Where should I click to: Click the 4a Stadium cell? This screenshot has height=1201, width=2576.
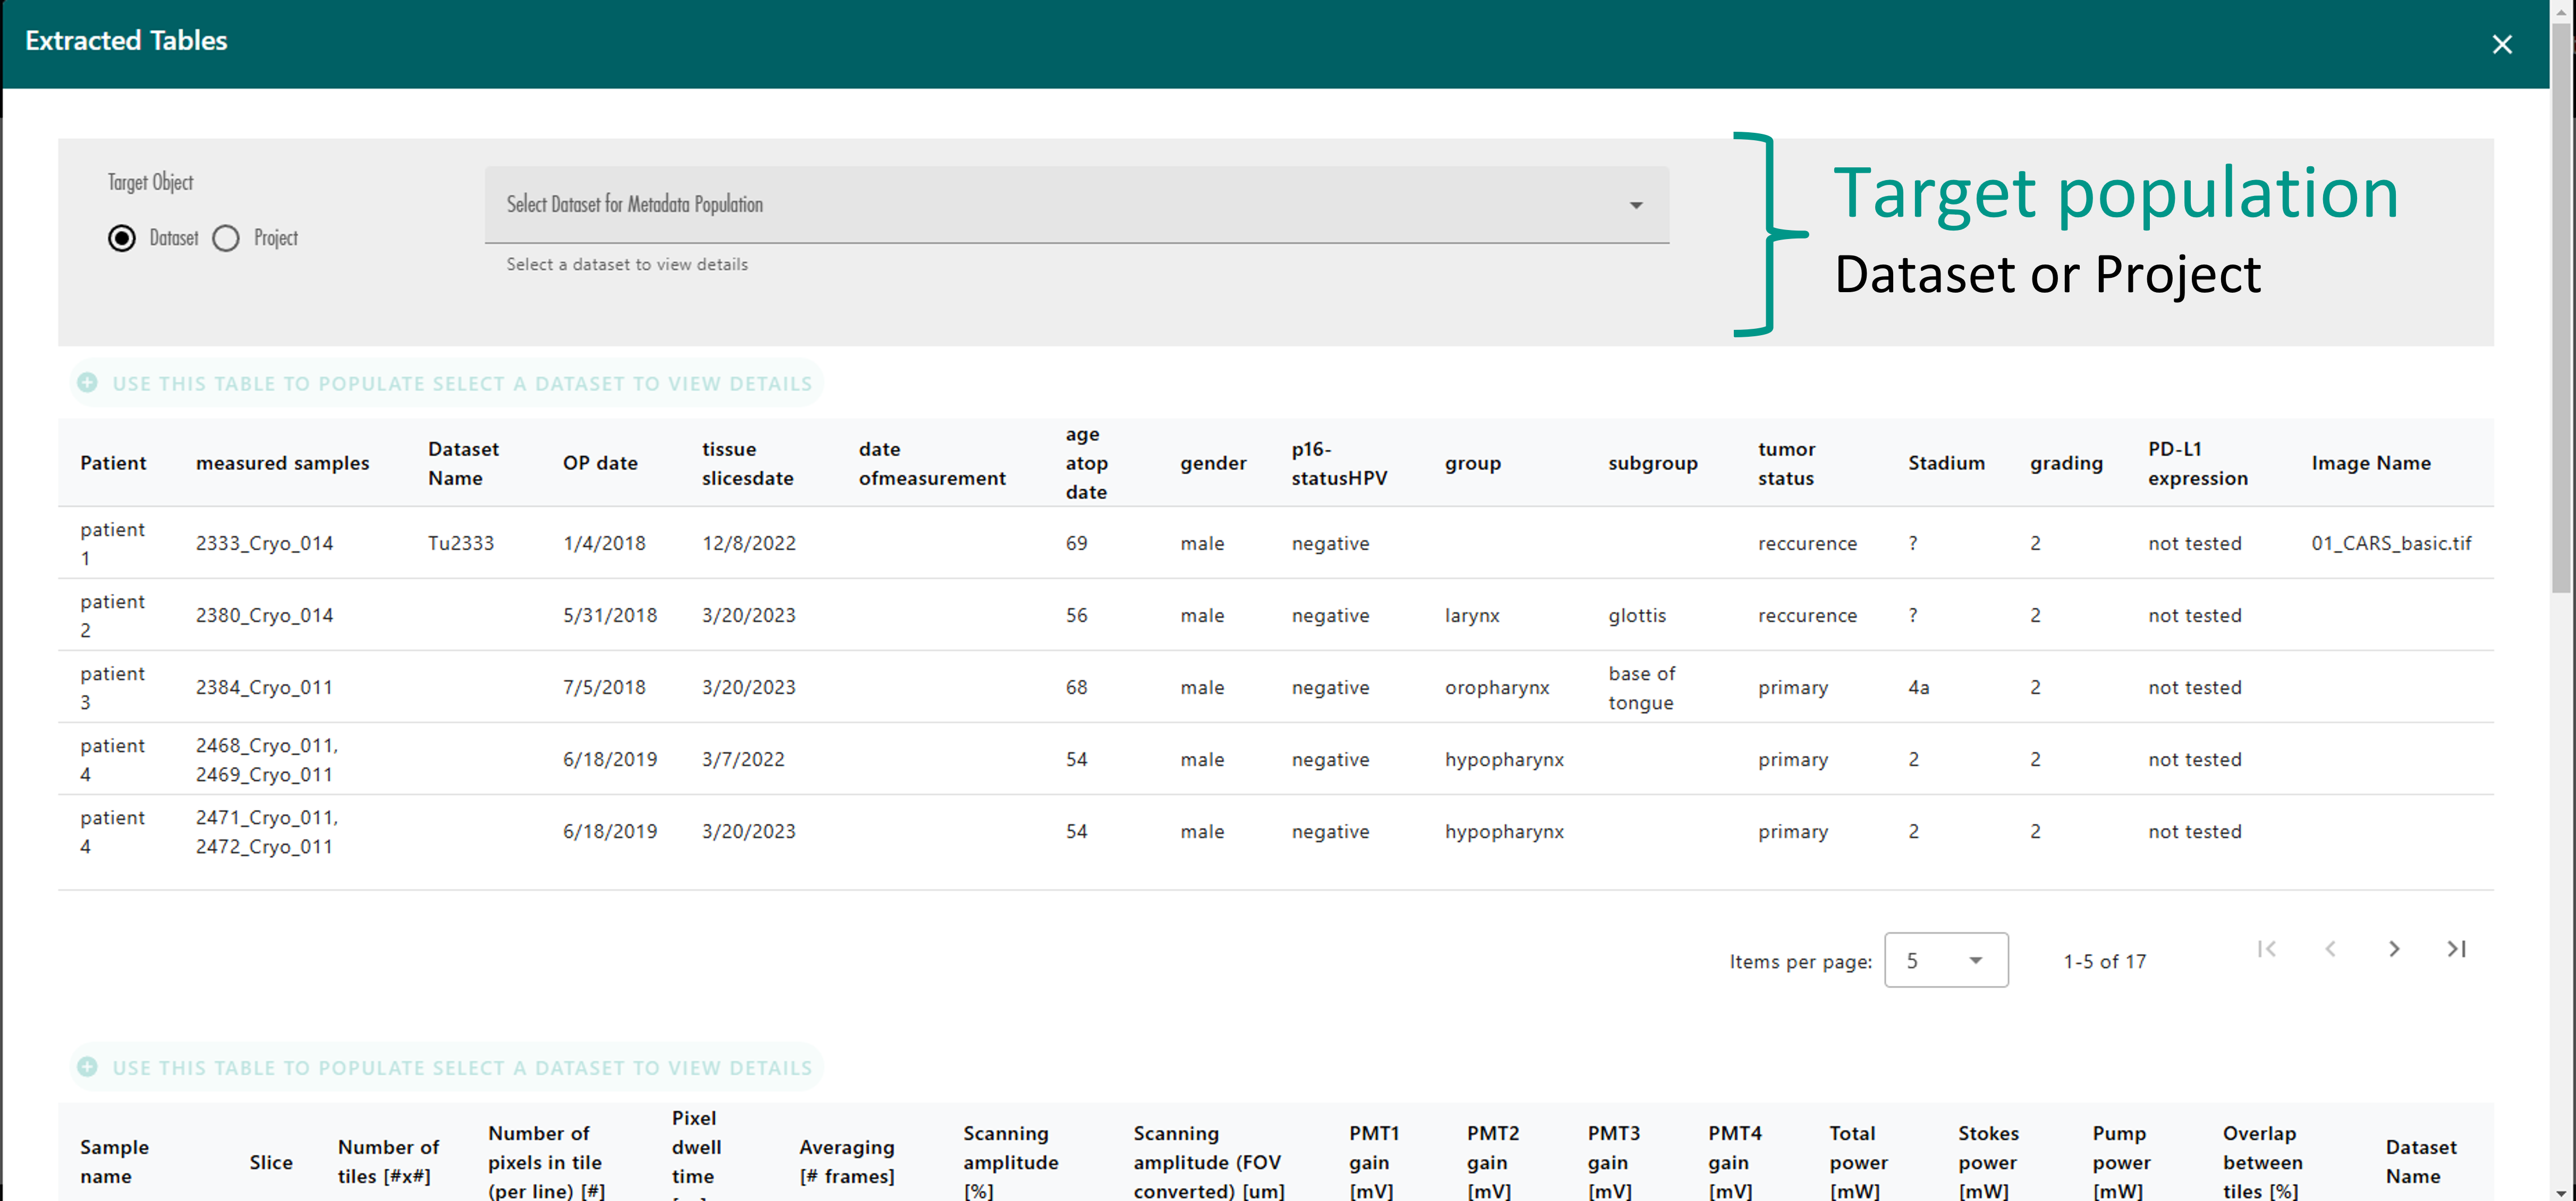pos(1918,687)
